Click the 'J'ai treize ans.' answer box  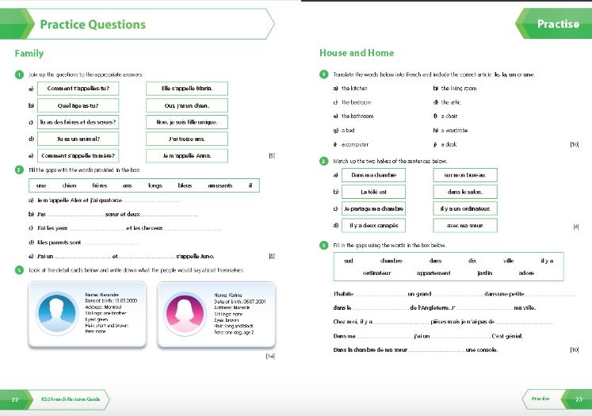point(187,139)
